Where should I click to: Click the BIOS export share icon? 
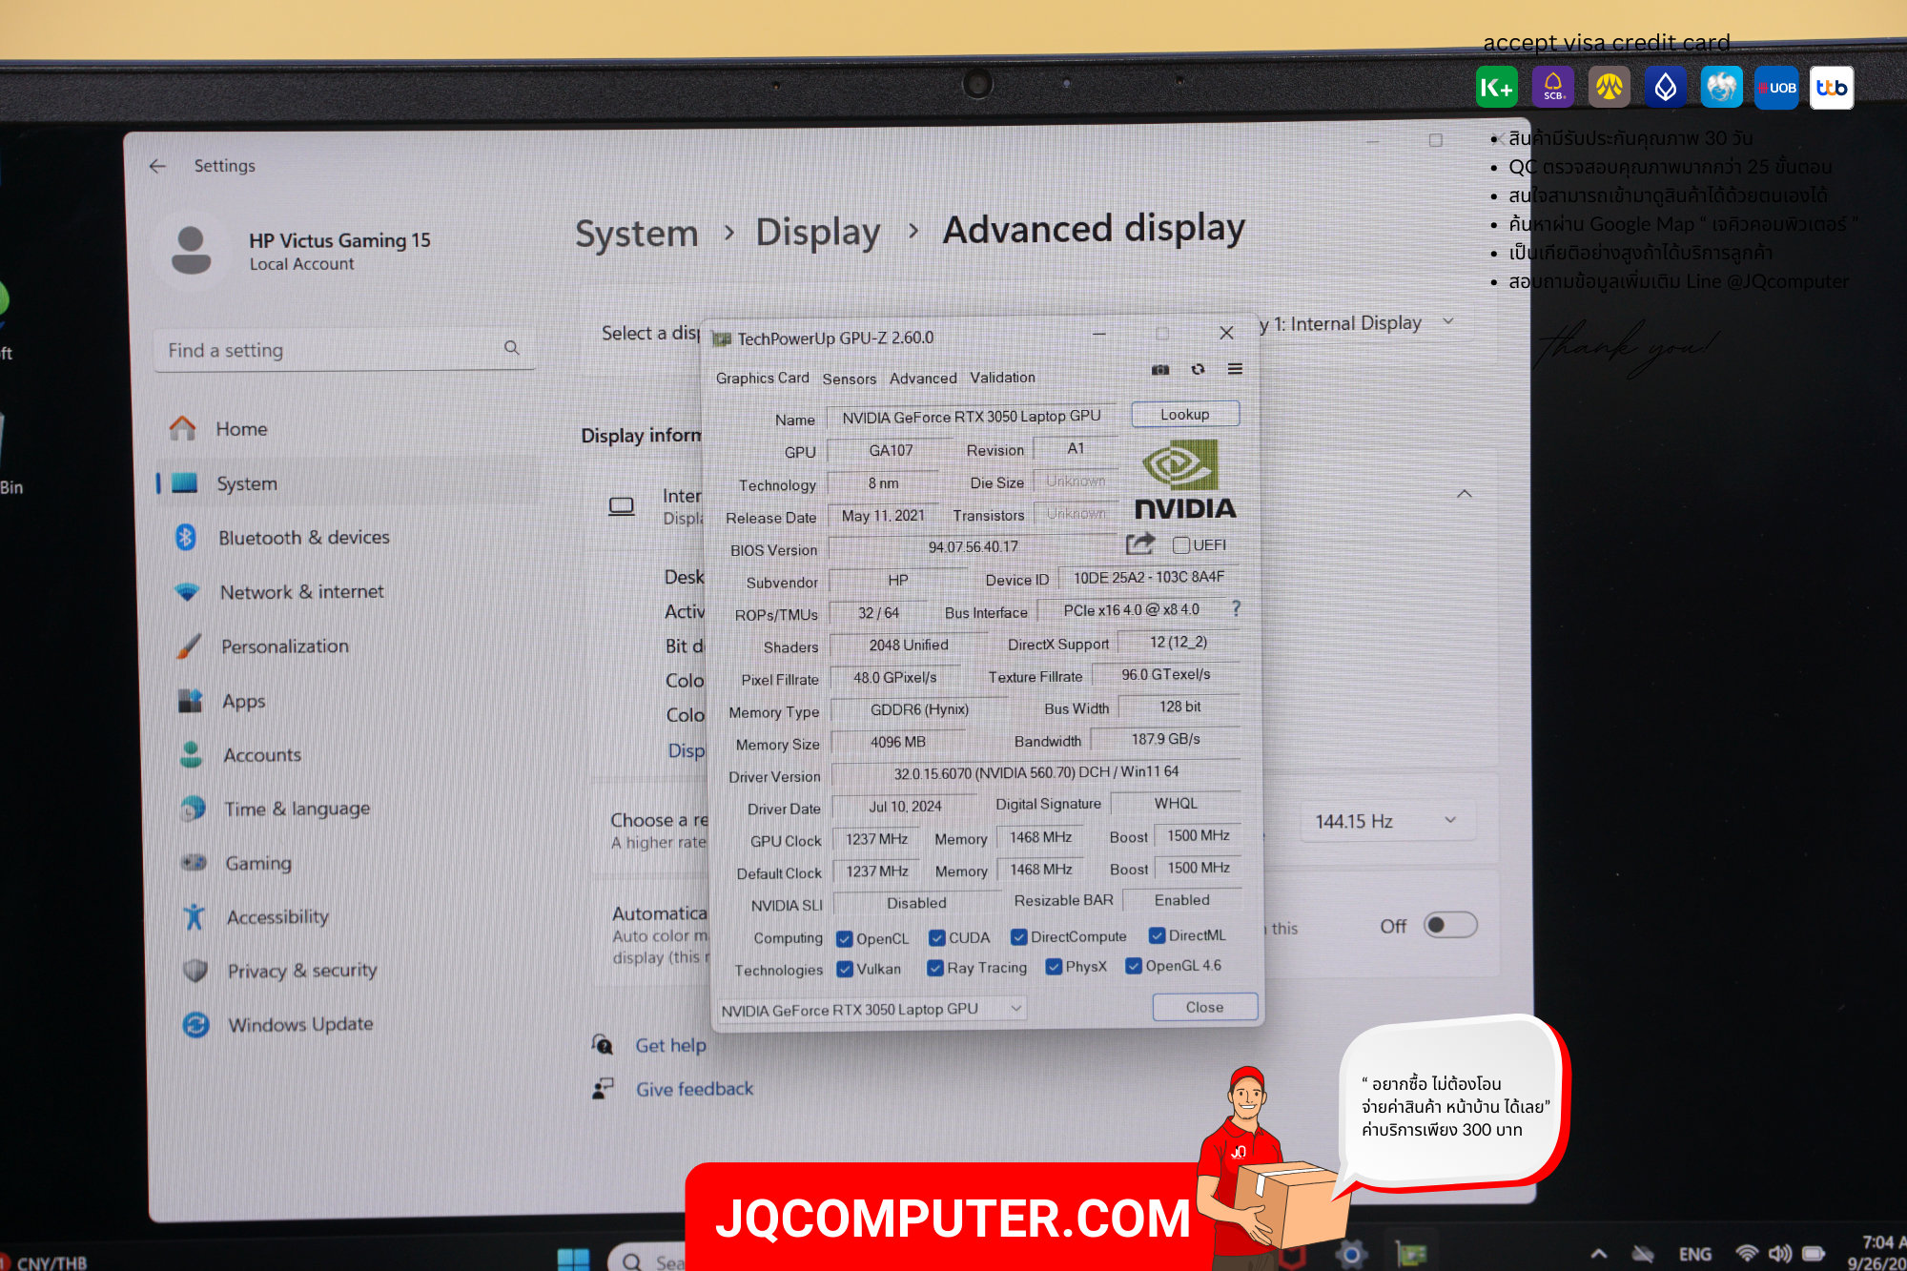[1139, 544]
